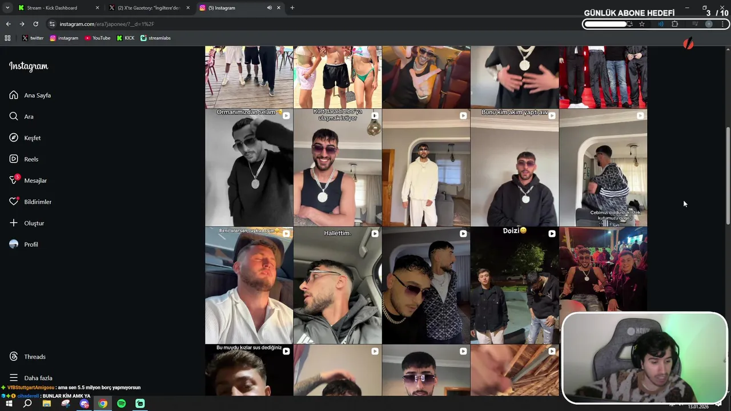Open Streamlabs from the taskbar

[x=140, y=404]
